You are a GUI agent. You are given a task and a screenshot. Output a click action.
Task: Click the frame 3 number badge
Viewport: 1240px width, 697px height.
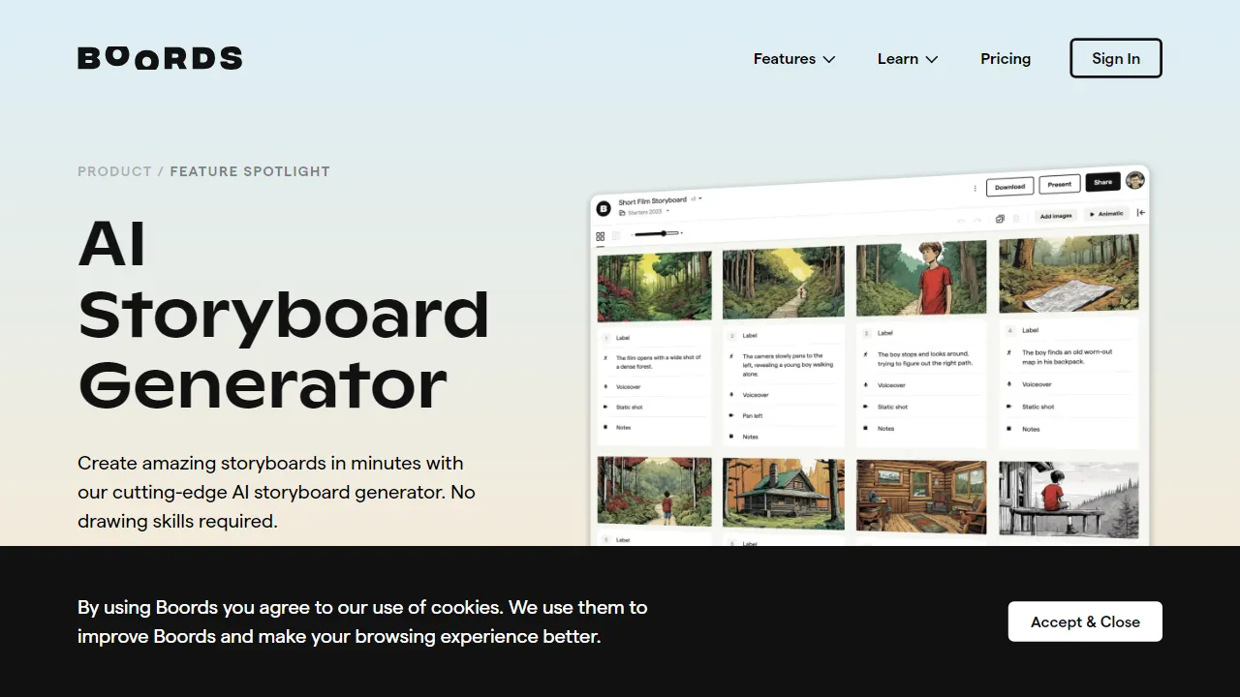[866, 333]
